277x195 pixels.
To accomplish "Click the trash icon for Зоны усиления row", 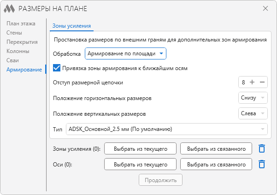I will pyautogui.click(x=262, y=148).
